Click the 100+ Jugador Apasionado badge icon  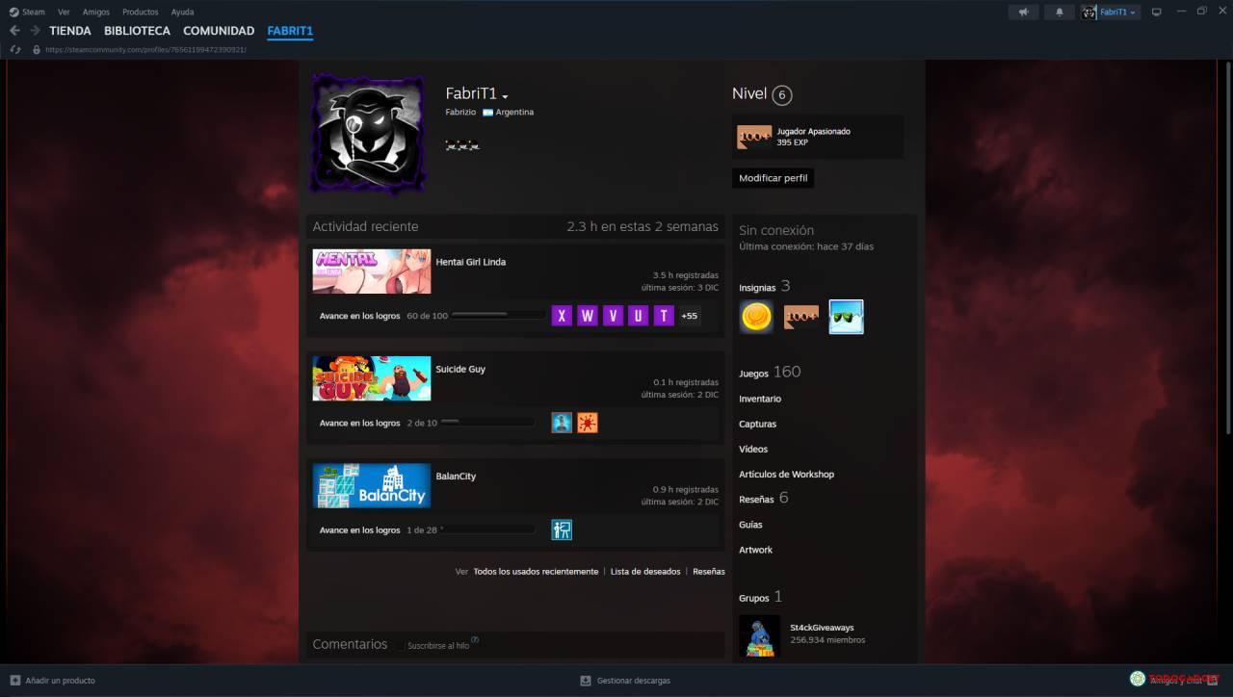point(754,137)
